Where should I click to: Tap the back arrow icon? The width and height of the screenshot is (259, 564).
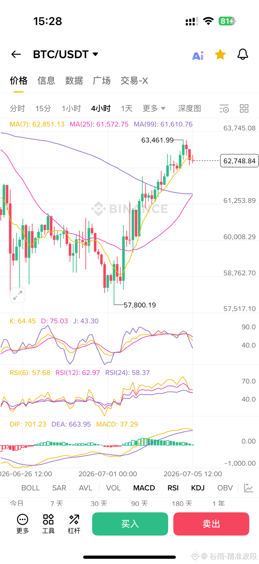[x=16, y=54]
